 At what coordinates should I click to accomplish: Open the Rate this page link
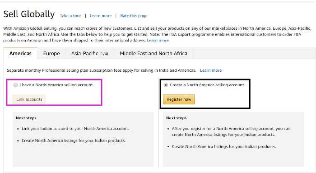tap(134, 16)
